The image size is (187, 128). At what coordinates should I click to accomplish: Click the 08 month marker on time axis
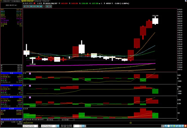pos(131,123)
